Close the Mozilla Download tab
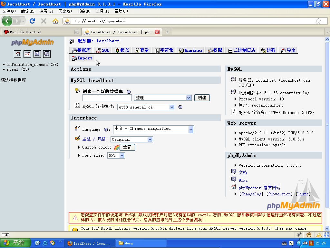 [77, 32]
